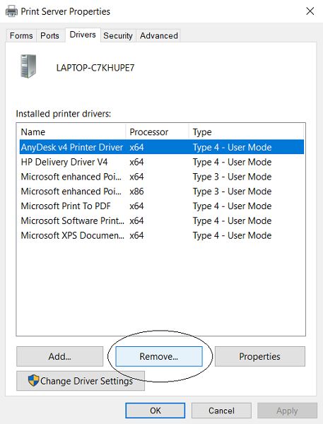Select Microsoft enhanced Poi... x86 driver
The height and width of the screenshot is (424, 323).
click(x=162, y=192)
